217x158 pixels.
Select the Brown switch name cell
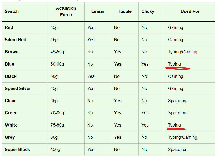(12, 52)
